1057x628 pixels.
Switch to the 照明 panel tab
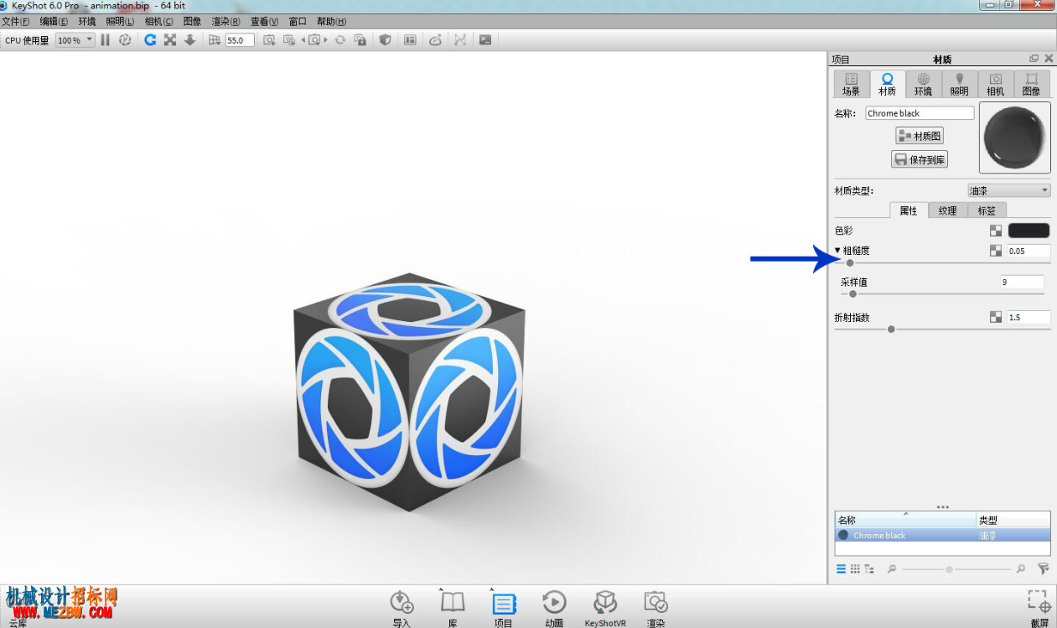(960, 84)
